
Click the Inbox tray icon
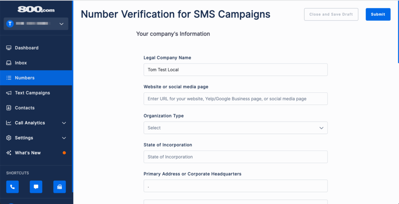coord(9,63)
